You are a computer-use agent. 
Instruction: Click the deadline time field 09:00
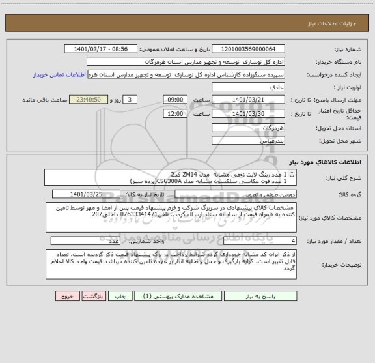[x=175, y=100]
